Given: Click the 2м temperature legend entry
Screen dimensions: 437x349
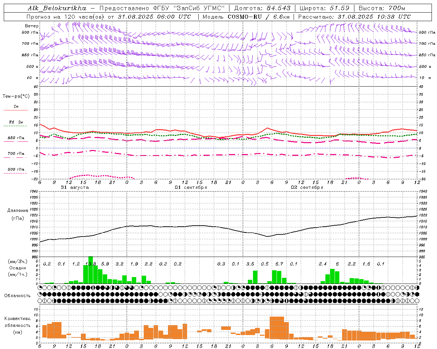Looking at the screenshot, I should [16, 107].
